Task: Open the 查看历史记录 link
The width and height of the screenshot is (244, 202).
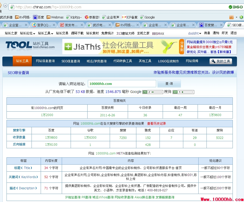Action: point(156,124)
